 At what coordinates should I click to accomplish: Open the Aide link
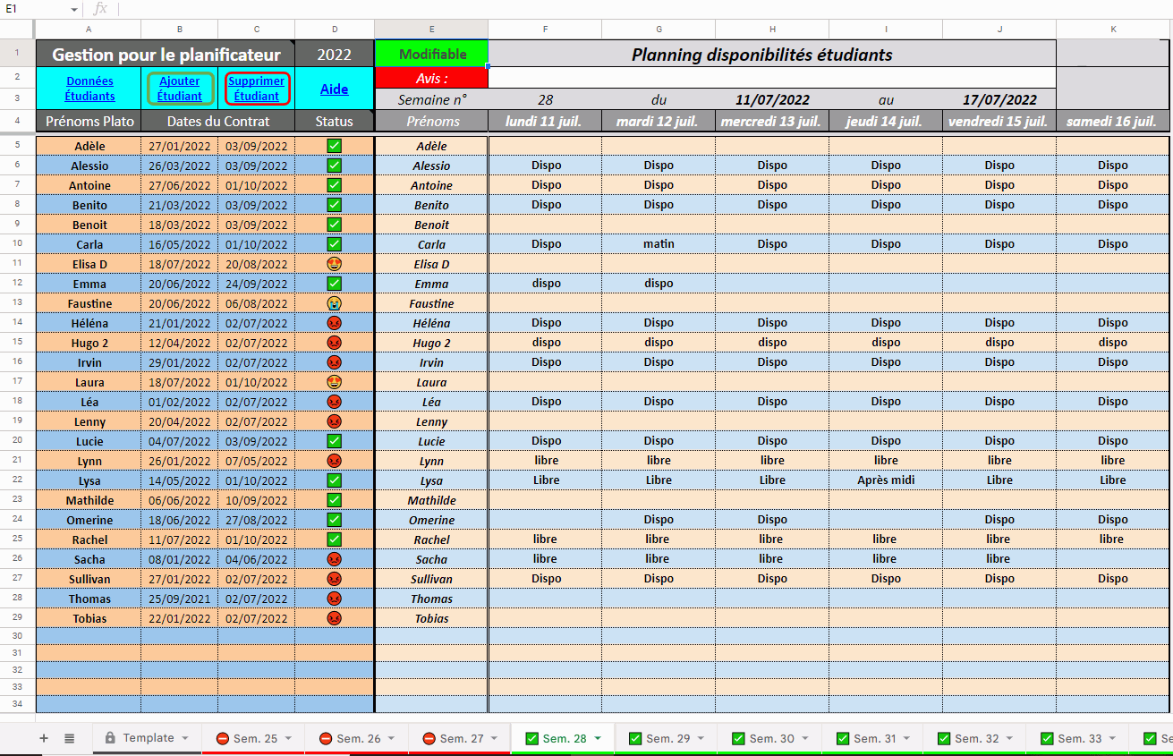point(335,89)
